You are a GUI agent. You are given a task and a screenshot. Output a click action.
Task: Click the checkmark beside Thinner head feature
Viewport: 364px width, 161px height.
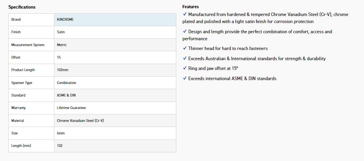(x=185, y=48)
